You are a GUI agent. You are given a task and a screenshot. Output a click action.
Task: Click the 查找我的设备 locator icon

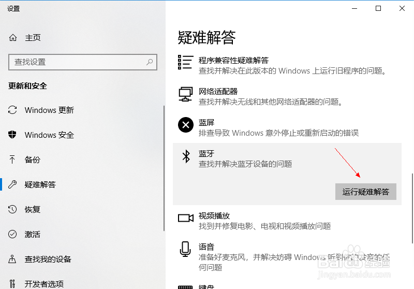click(12, 259)
